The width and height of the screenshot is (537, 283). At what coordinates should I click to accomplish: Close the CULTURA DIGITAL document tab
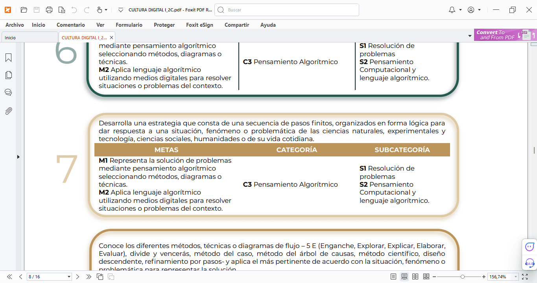tap(112, 37)
